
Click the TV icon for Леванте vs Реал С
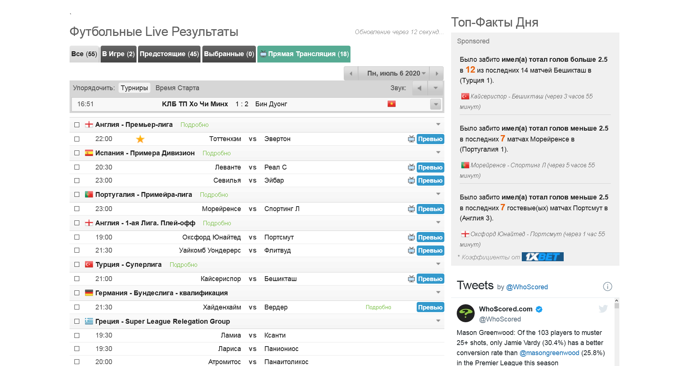point(411,167)
